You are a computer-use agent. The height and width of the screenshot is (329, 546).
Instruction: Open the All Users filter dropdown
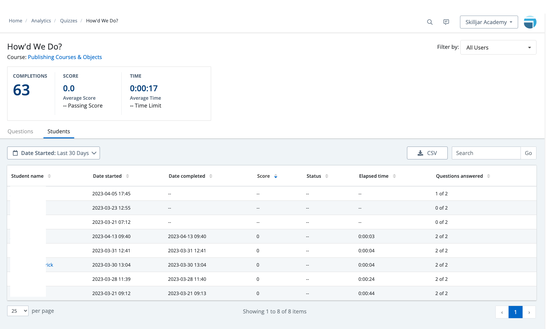pos(498,47)
